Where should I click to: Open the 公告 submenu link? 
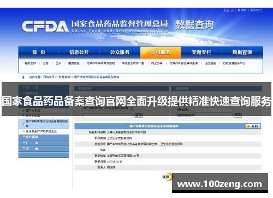[x=46, y=63]
